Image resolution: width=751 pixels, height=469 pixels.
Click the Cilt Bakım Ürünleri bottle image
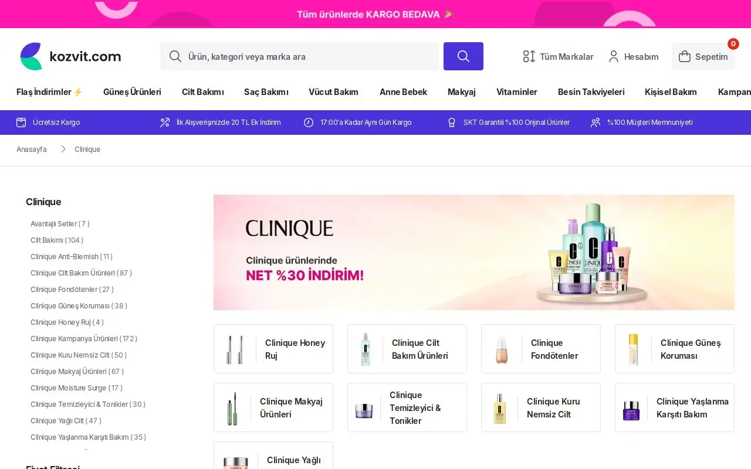[366, 349]
